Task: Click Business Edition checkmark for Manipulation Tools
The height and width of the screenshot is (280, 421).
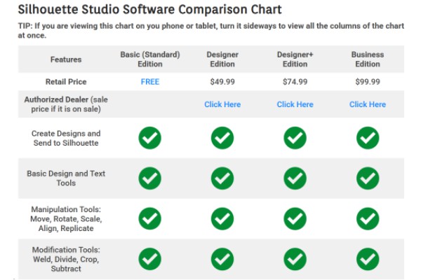Action: tap(368, 219)
